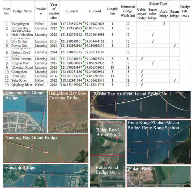This screenshot has width=192, height=188.
Task: Click cell with X coordinate 121.580208023
Action: click(71, 63)
